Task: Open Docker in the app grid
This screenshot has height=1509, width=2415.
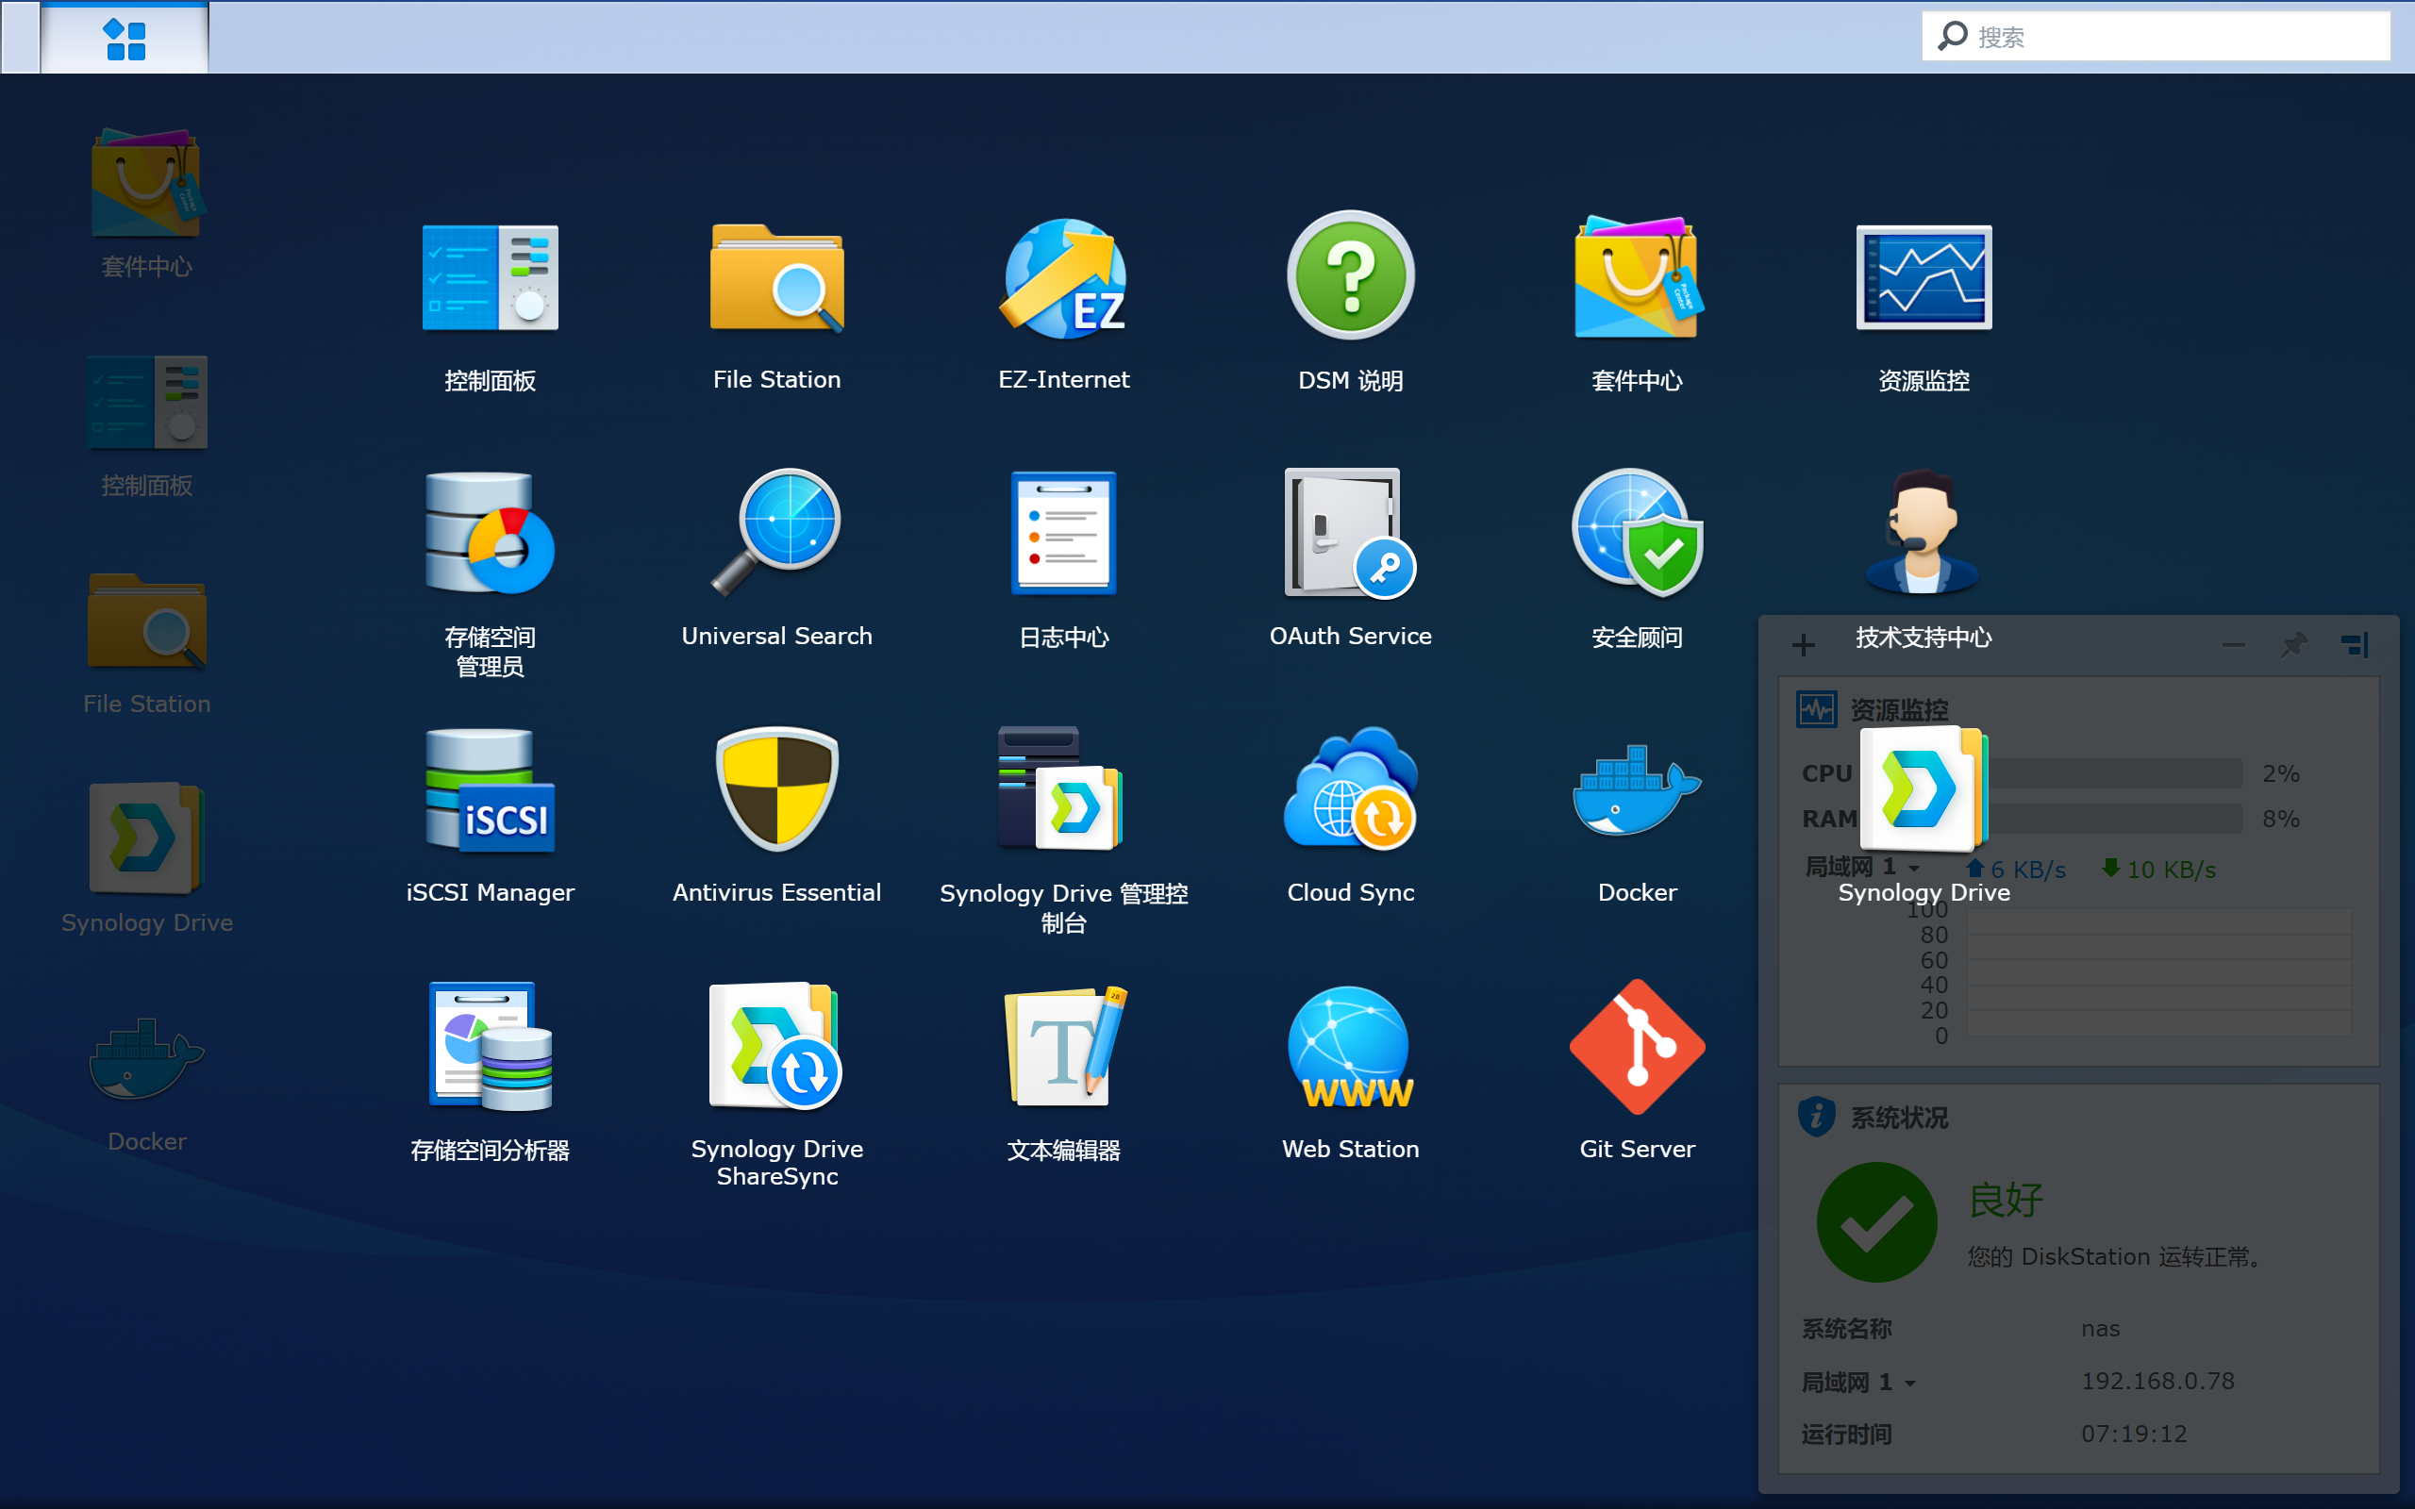Action: pos(1638,788)
